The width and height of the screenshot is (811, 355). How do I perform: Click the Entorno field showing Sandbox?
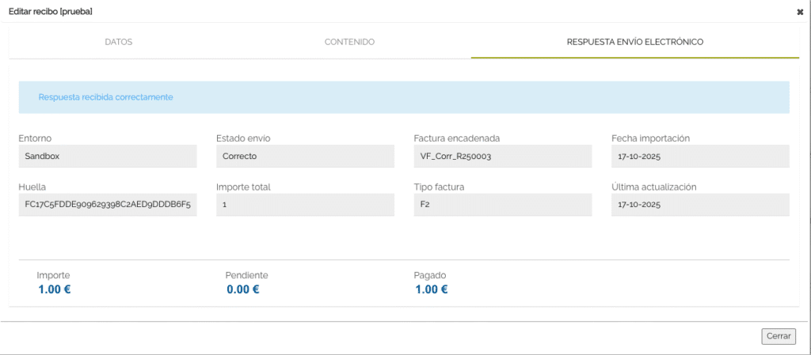pos(107,157)
